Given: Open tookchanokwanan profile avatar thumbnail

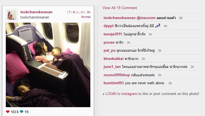Looking at the screenshot, I should [12, 15].
